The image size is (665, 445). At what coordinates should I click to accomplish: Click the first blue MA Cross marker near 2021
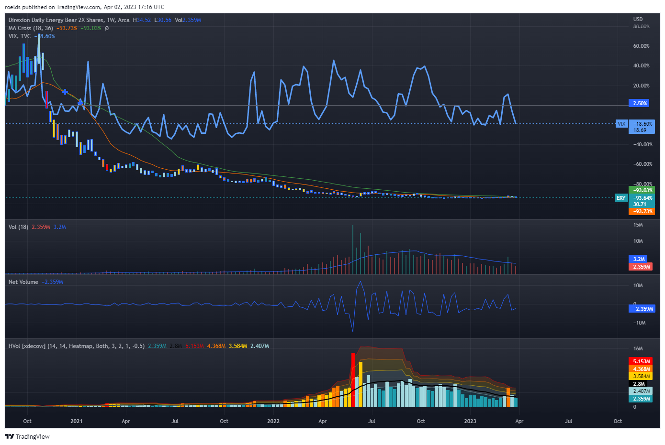[x=65, y=91]
